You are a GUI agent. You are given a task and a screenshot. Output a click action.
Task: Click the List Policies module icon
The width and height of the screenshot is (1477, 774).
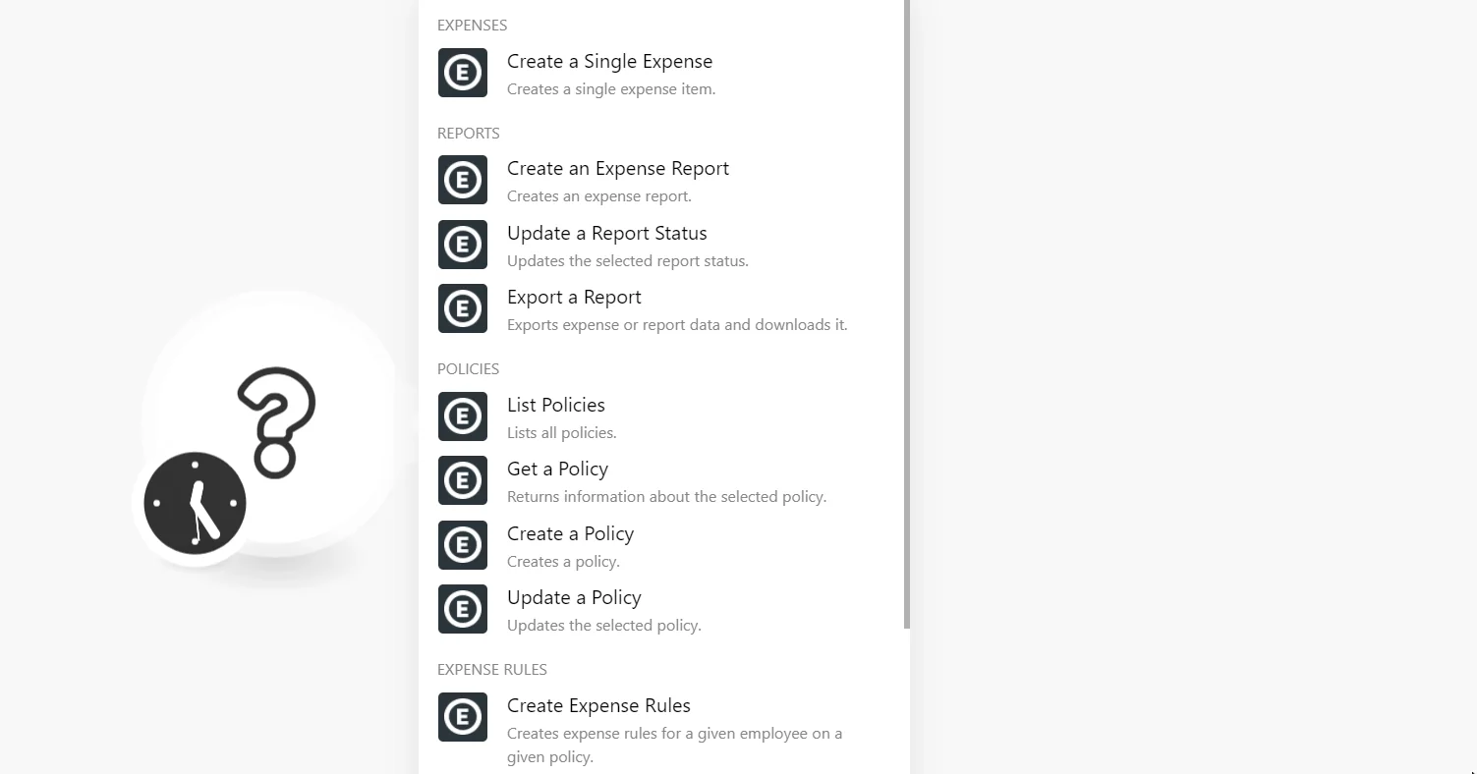pos(463,416)
